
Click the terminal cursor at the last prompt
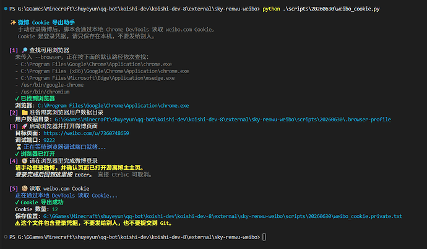[264, 237]
